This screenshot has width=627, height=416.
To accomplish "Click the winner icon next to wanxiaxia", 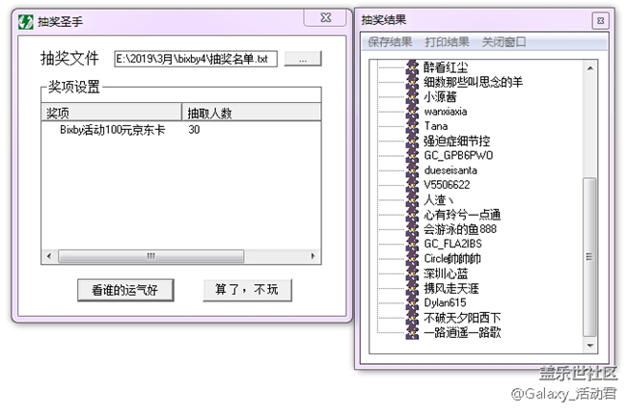I will click(413, 112).
